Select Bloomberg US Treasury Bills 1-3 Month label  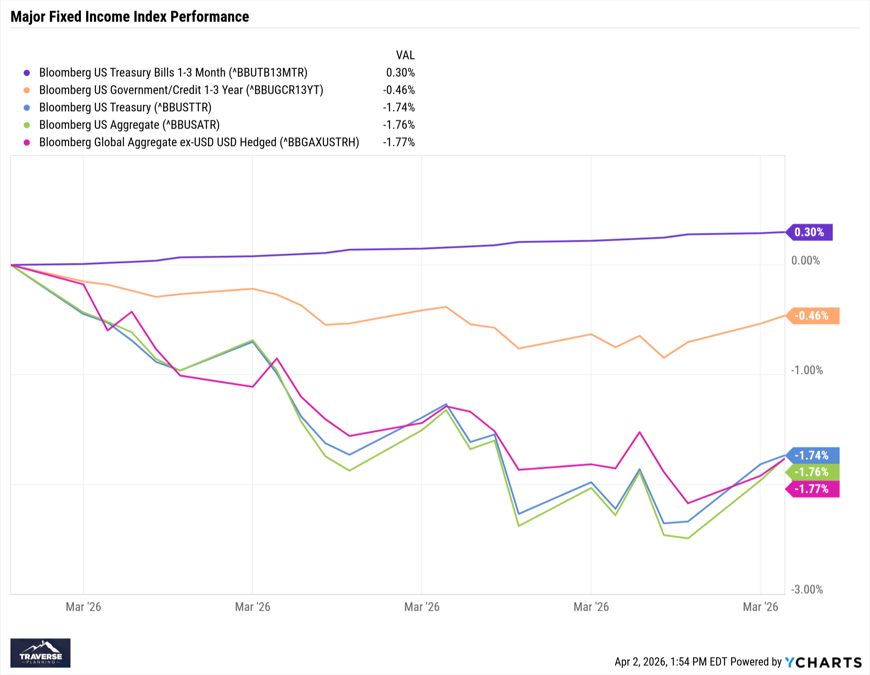click(x=173, y=73)
